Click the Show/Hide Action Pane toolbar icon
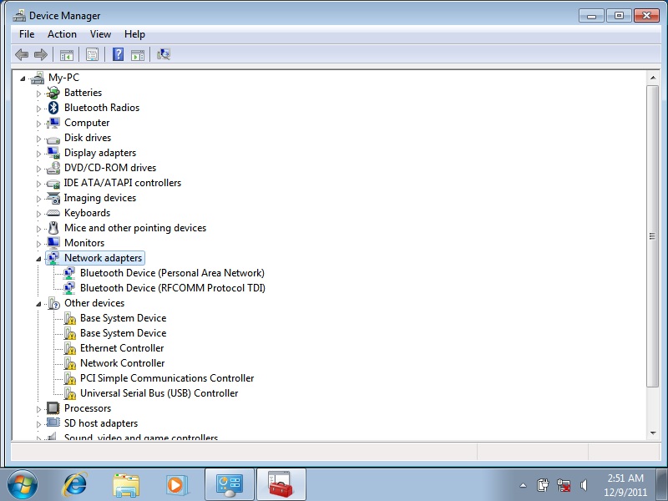The width and height of the screenshot is (668, 501). pos(138,54)
